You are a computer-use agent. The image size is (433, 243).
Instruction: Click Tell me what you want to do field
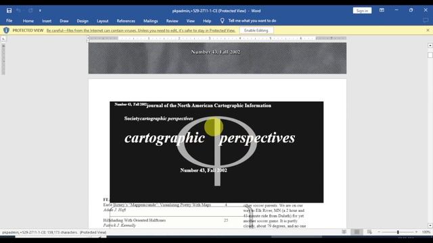252,21
